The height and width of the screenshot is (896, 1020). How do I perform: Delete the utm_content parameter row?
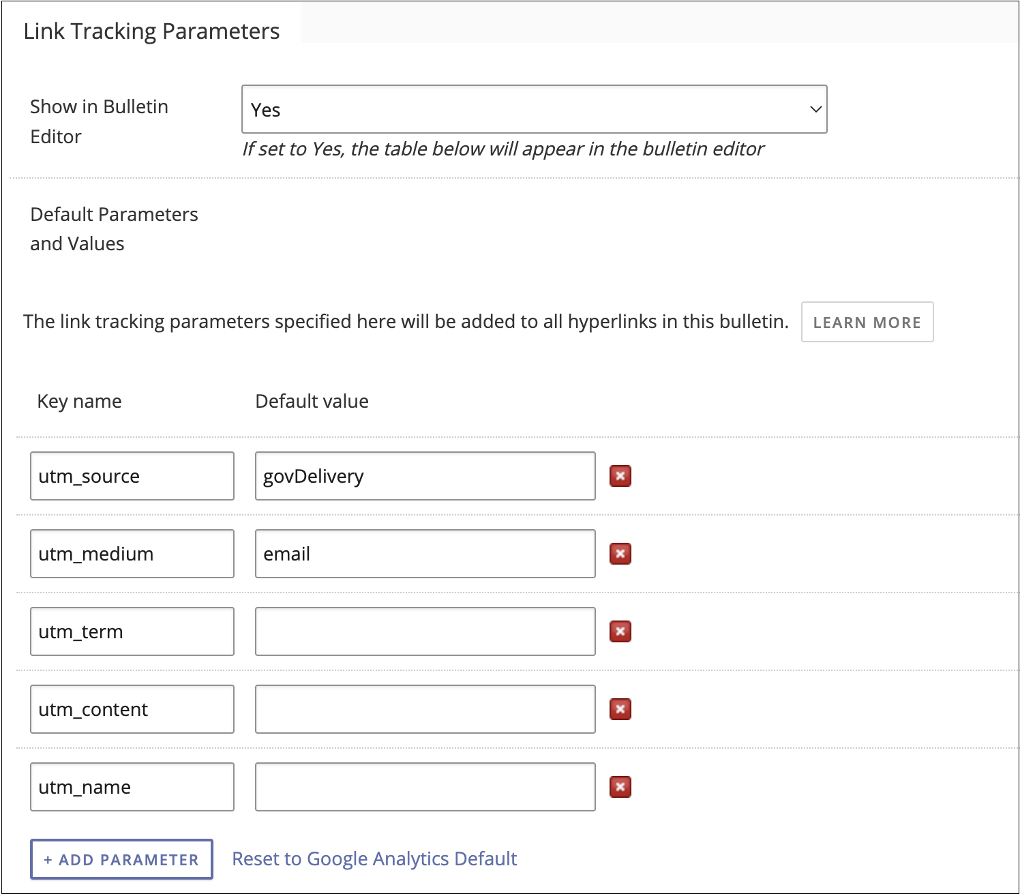pyautogui.click(x=620, y=709)
